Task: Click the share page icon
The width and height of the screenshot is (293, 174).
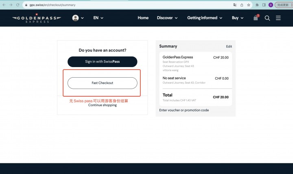Action: pyautogui.click(x=242, y=5)
